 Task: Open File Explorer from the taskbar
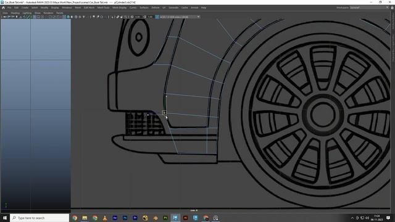(85, 218)
